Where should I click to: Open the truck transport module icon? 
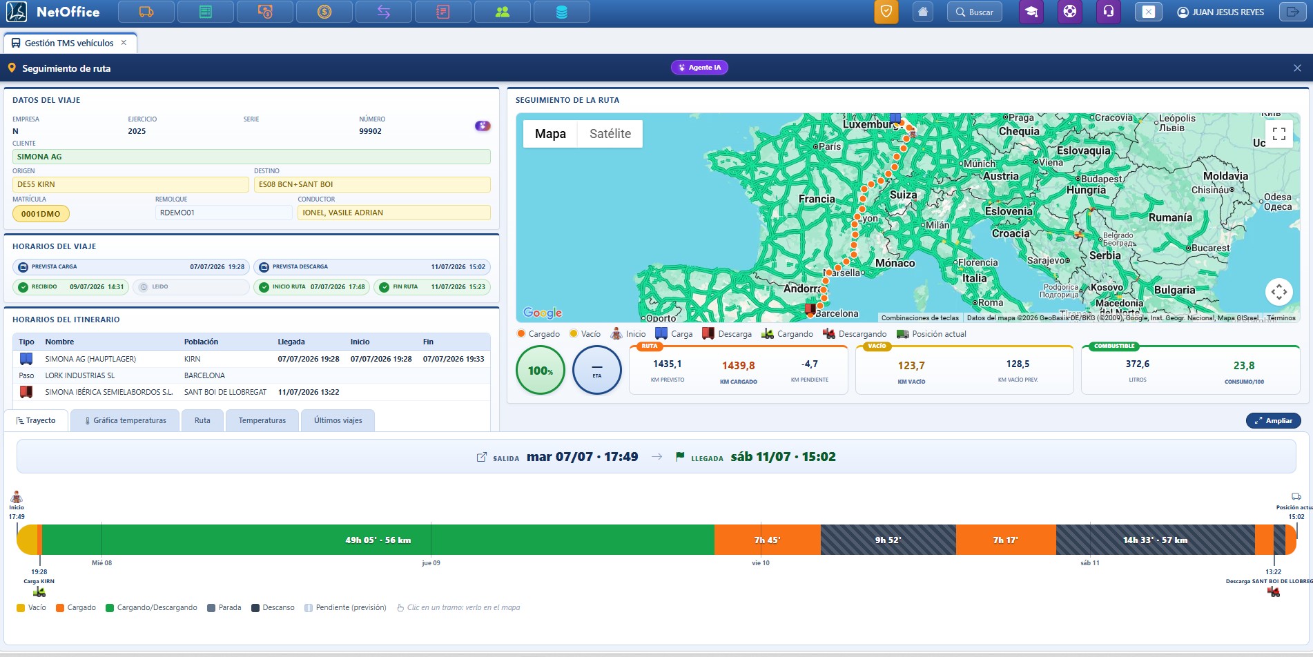(x=146, y=12)
